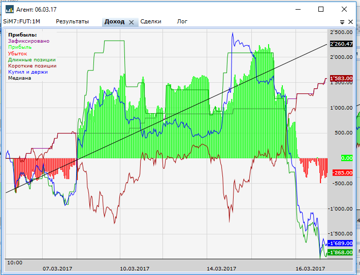Image resolution: width=360 pixels, height=275 pixels.
Task: Click the 10:00 time label
Action: point(15,263)
